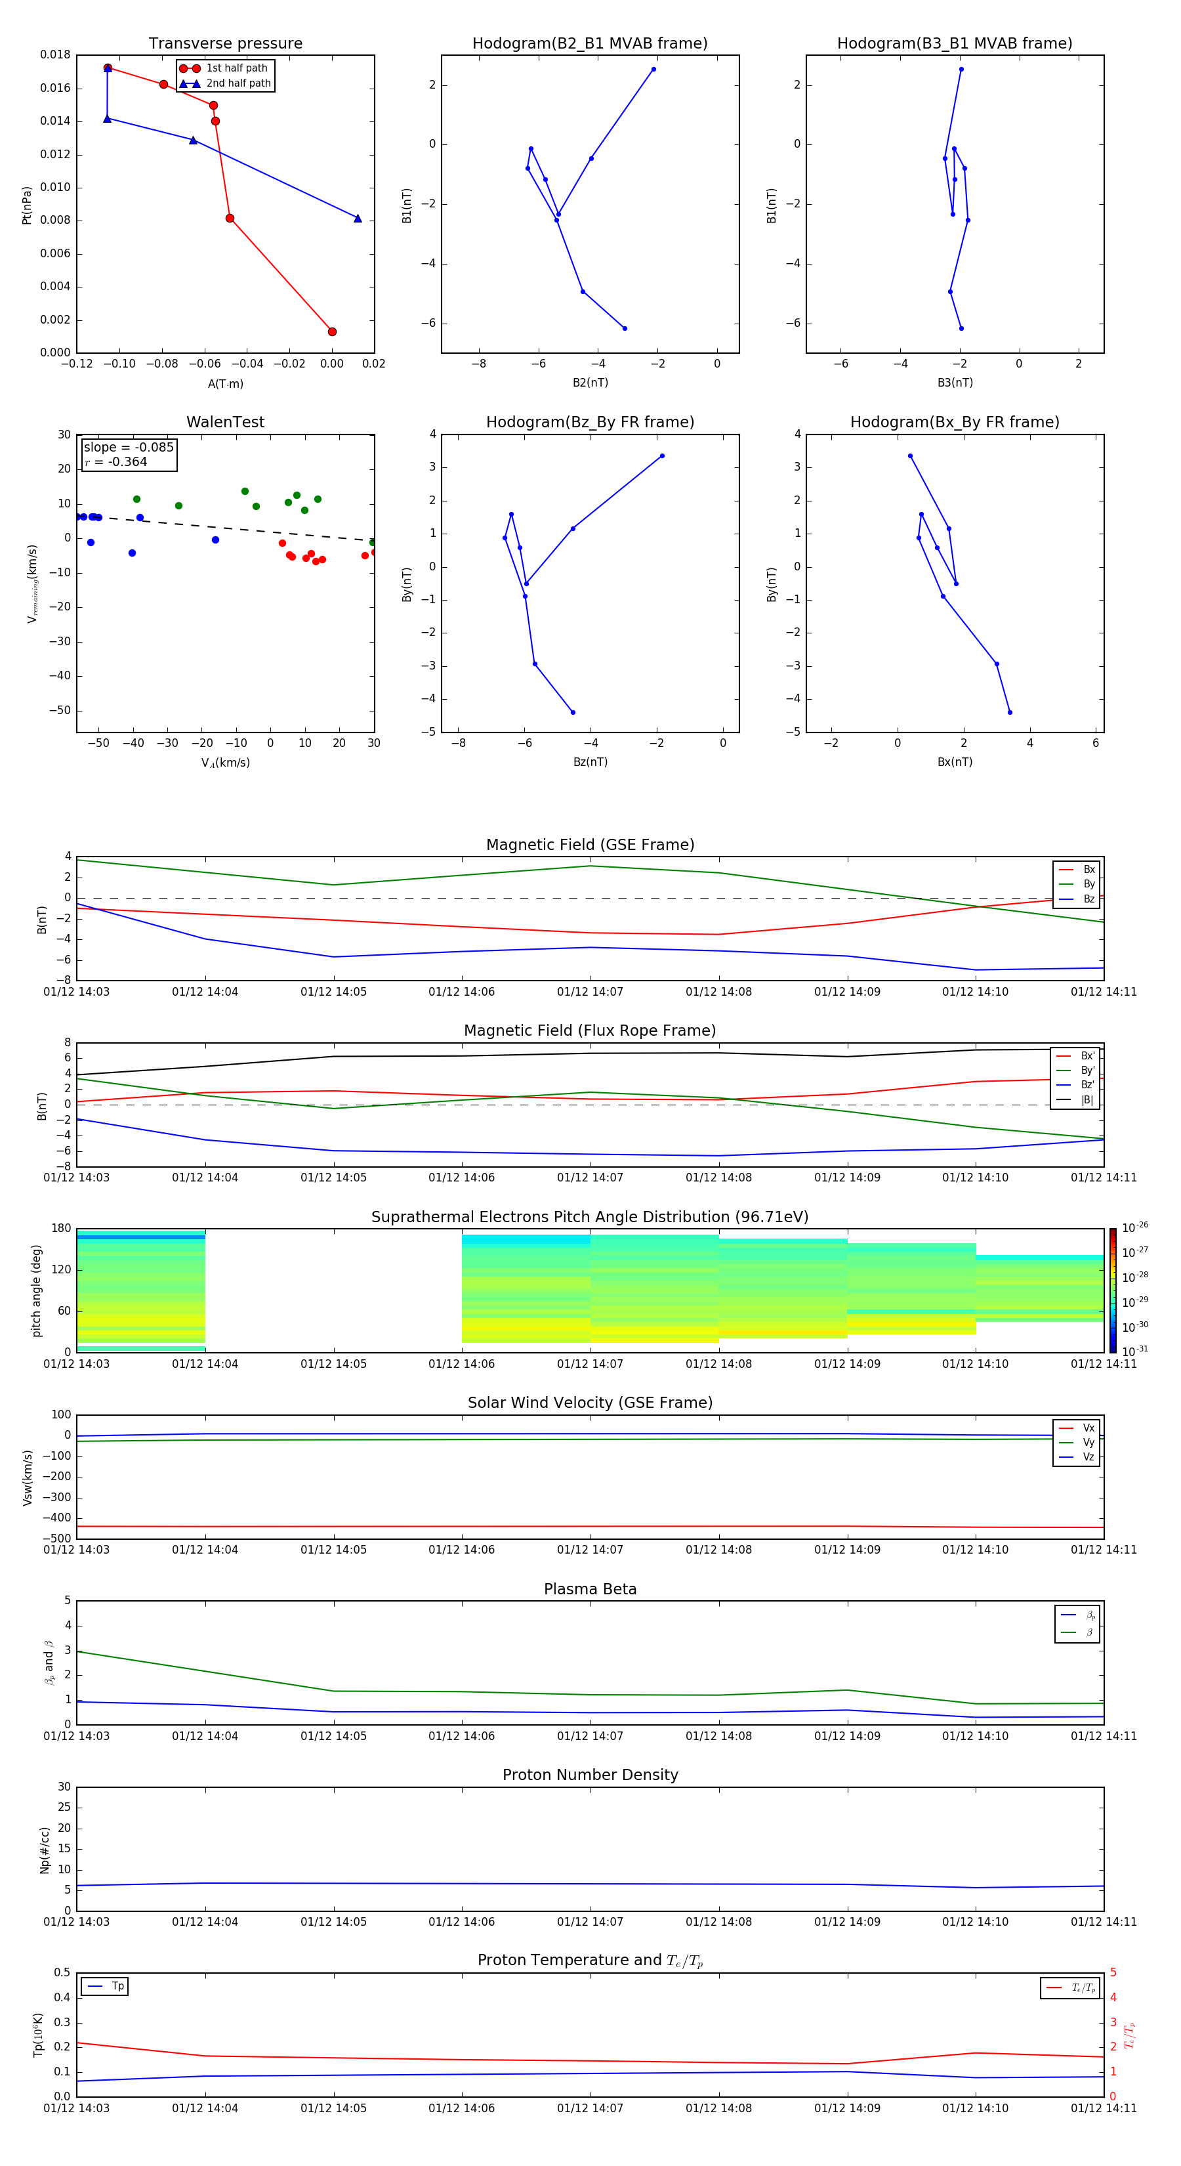Click the '1st half path' legend entry
The image size is (1181, 2166).
tap(224, 68)
